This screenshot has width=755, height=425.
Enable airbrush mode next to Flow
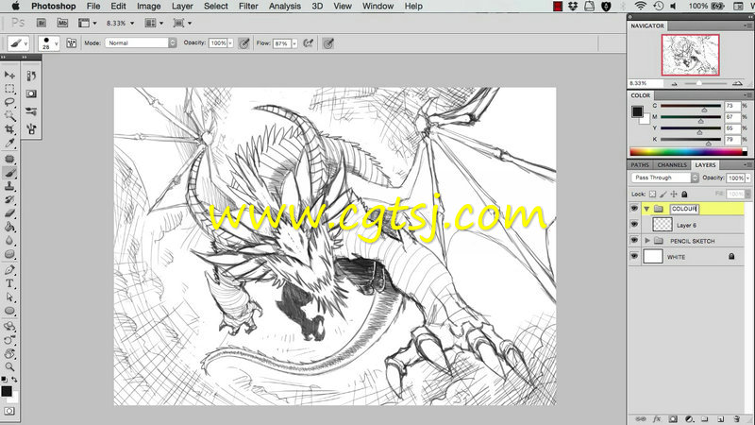pyautogui.click(x=309, y=43)
